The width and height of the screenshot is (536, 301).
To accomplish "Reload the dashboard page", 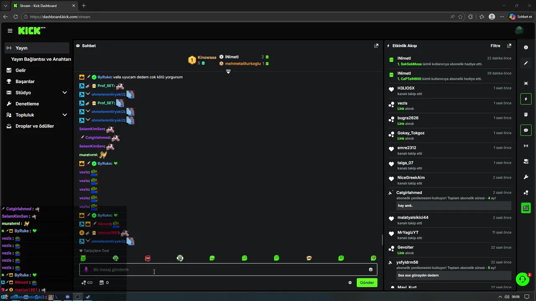I will (15, 17).
